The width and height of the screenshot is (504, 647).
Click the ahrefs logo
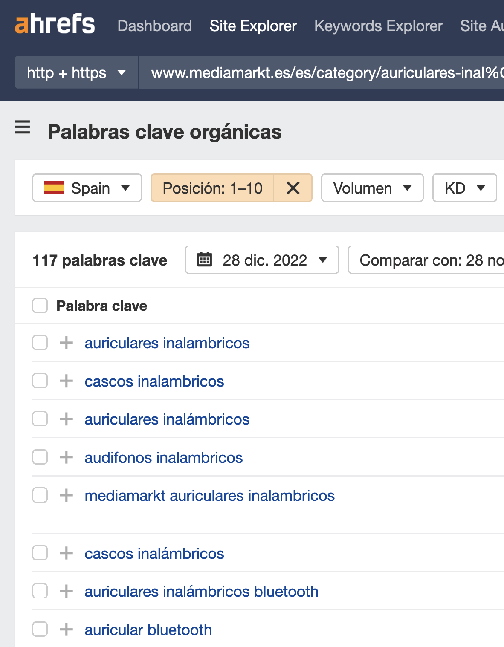point(55,24)
